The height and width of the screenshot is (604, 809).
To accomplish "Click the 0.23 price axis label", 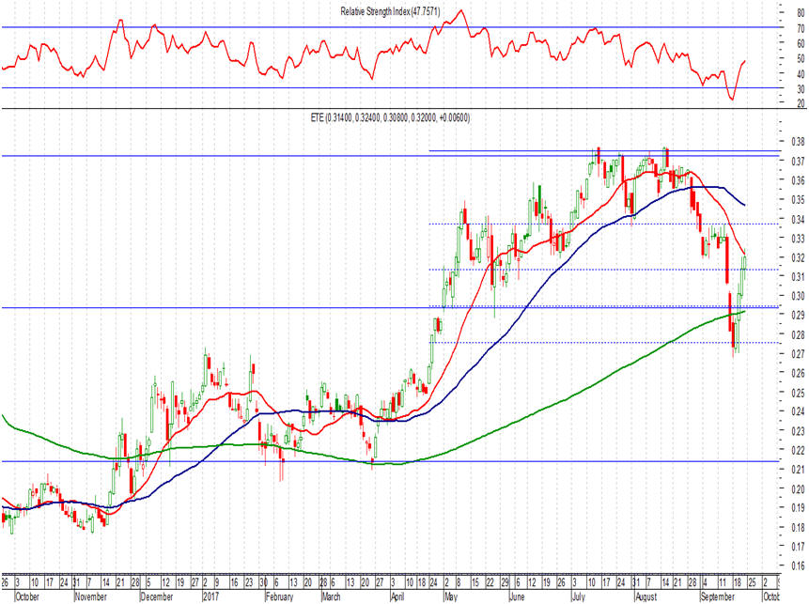I will coord(798,431).
